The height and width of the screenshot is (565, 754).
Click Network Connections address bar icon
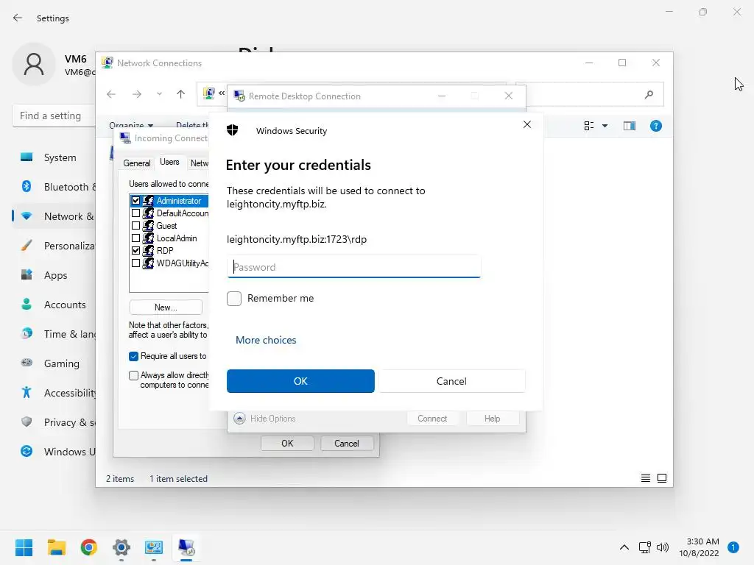pyautogui.click(x=208, y=93)
